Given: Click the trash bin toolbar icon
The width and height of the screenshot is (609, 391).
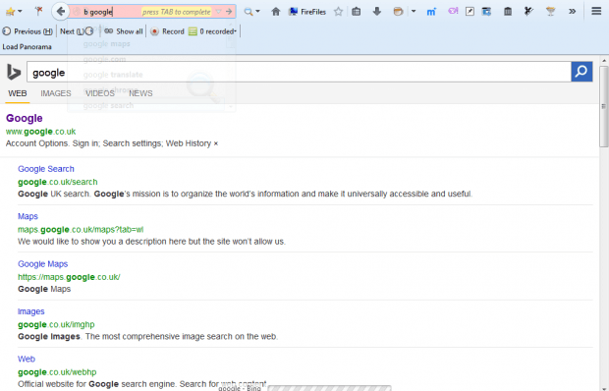Looking at the screenshot, I should coord(508,12).
